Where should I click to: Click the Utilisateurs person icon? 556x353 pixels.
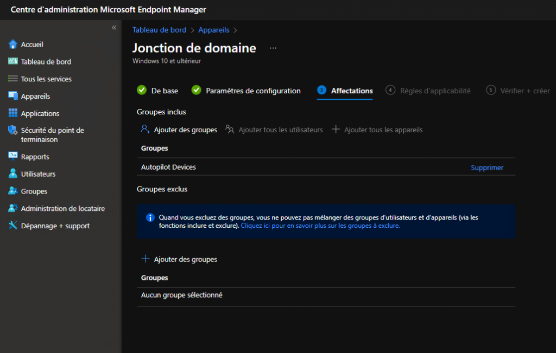tap(13, 174)
